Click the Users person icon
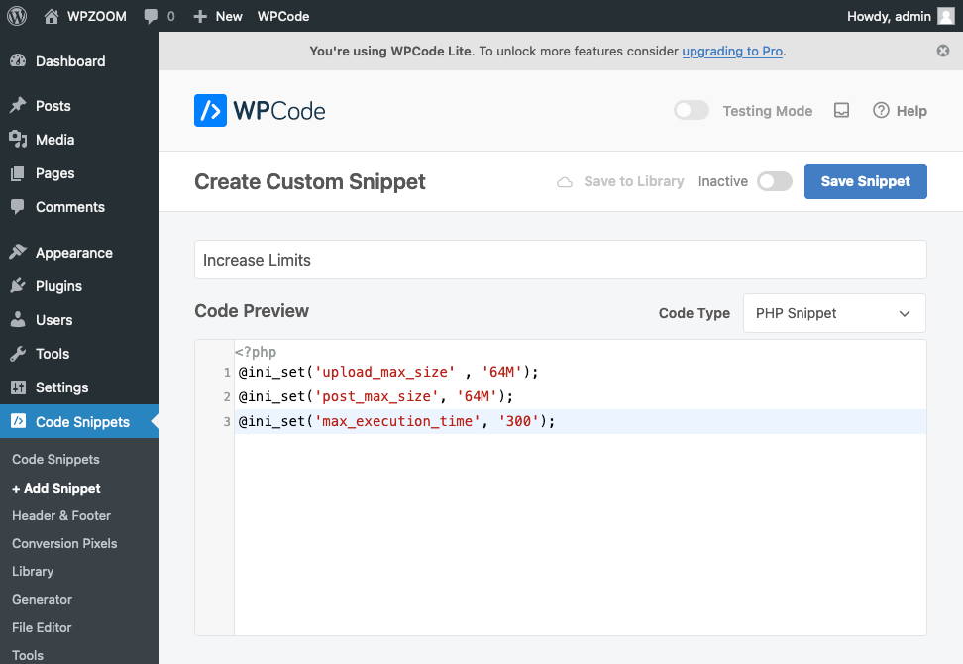The image size is (963, 664). 18,319
